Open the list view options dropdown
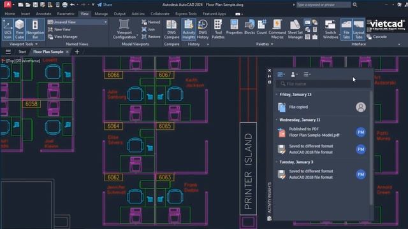This screenshot has height=229, width=408. pyautogui.click(x=307, y=74)
